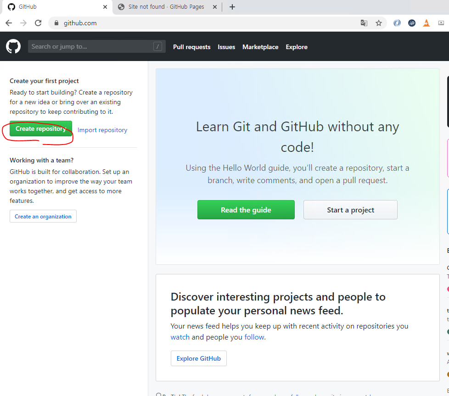Image resolution: width=449 pixels, height=396 pixels.
Task: Open Issues in the header
Action: pos(226,47)
